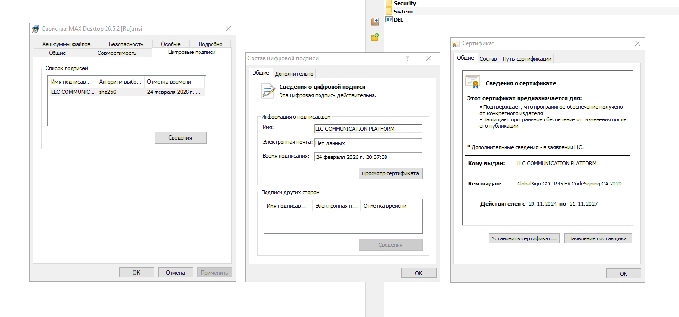This screenshot has height=317, width=679.
Task: Select the LLC COMMUNIC... signature row
Action: (x=127, y=92)
